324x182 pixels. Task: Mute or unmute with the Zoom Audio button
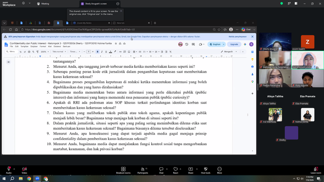[9, 170]
